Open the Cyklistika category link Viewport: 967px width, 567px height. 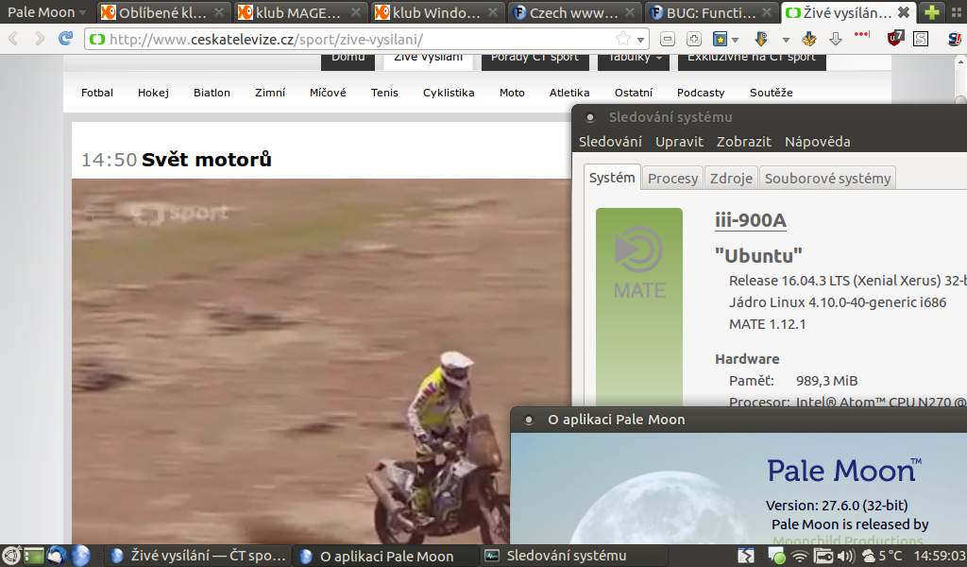(449, 93)
